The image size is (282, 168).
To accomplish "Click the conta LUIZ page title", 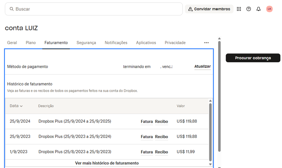I will click(x=22, y=28).
